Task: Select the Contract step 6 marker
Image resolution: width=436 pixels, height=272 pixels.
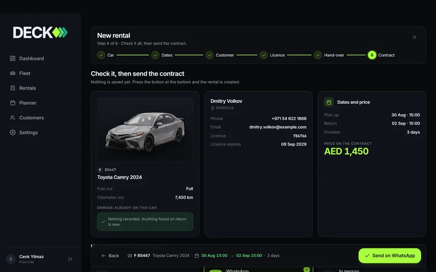Action: point(372,55)
